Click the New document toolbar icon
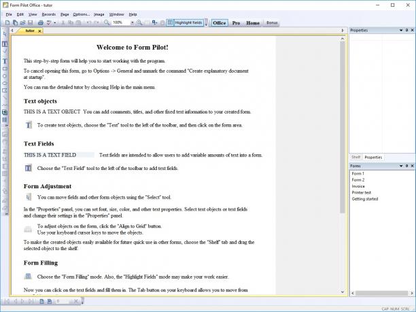 click(x=7, y=23)
